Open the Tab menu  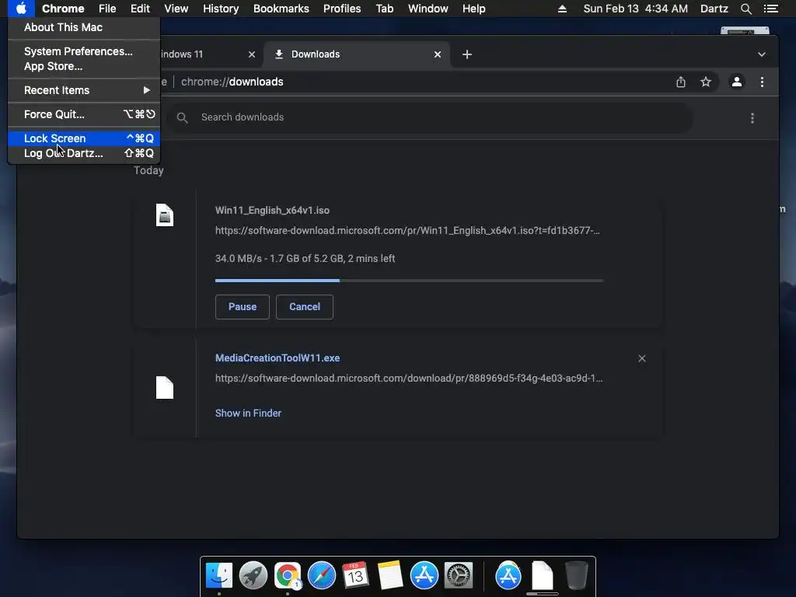[384, 9]
